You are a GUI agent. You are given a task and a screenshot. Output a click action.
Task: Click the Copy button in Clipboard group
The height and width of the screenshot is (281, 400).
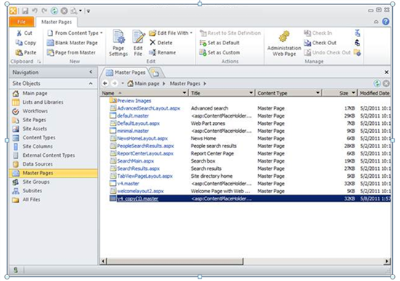pyautogui.click(x=25, y=43)
